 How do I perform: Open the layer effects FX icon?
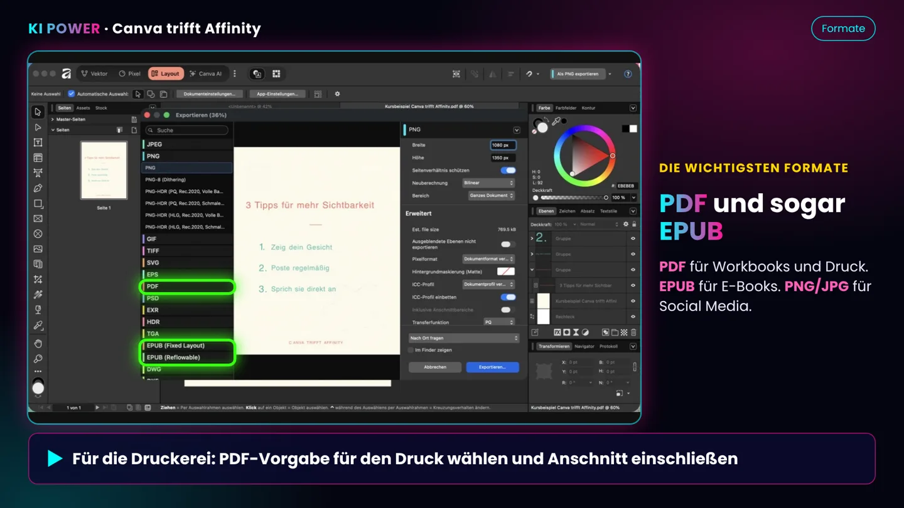[x=557, y=332]
